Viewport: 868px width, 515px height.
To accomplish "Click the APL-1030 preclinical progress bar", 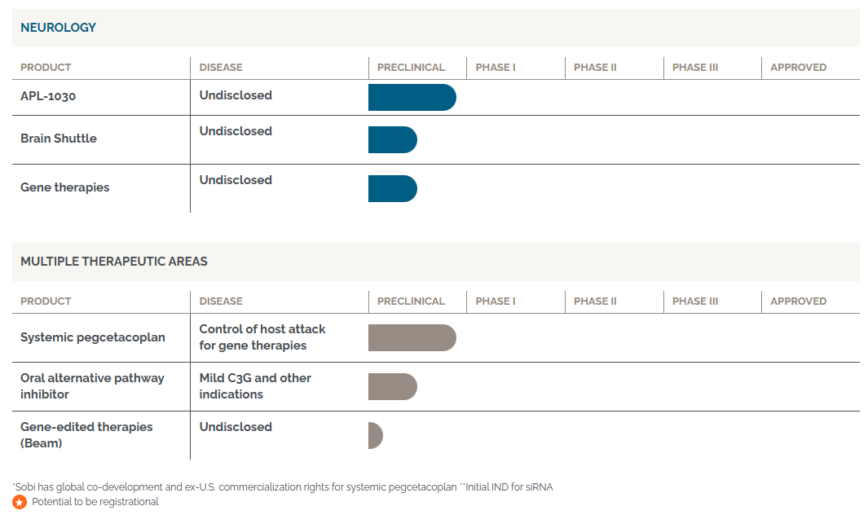I will tap(412, 97).
